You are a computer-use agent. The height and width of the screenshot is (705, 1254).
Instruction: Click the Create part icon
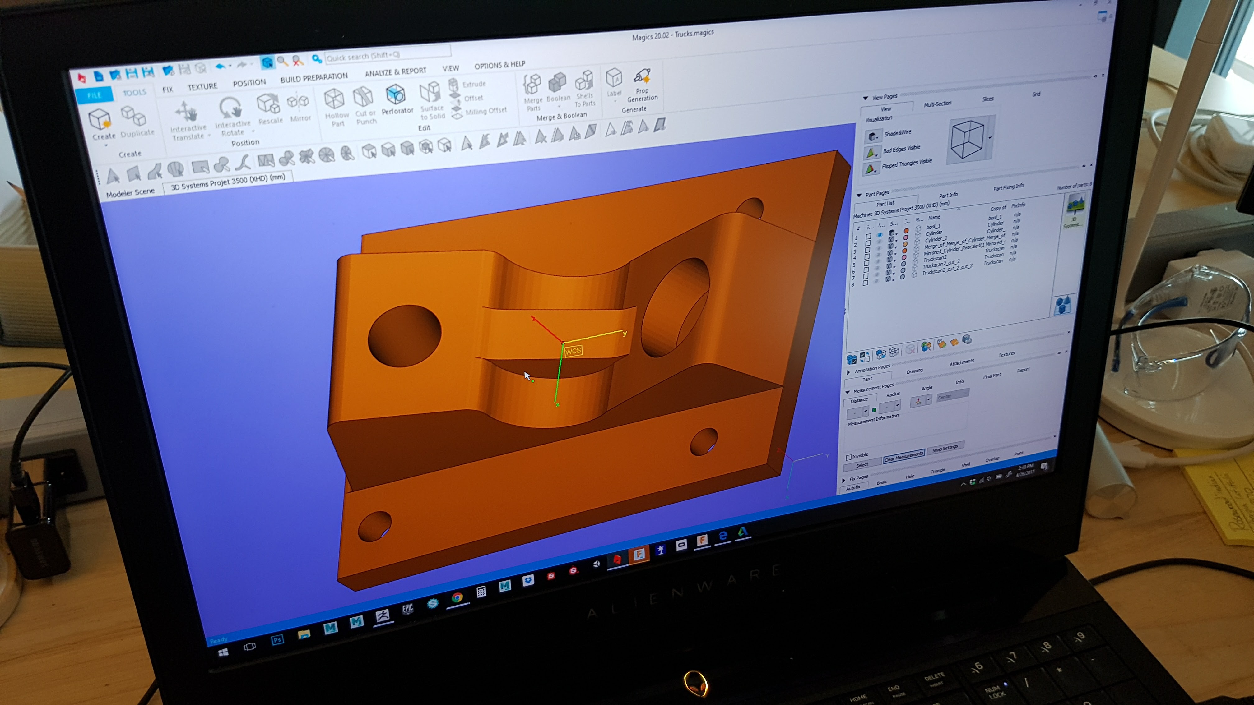pyautogui.click(x=101, y=120)
